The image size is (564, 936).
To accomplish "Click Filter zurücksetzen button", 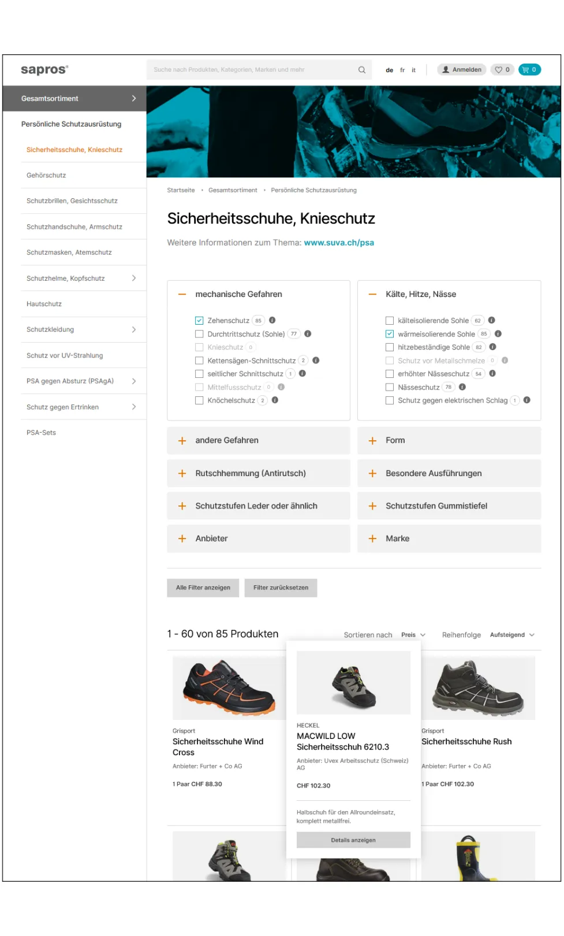I will 281,588.
